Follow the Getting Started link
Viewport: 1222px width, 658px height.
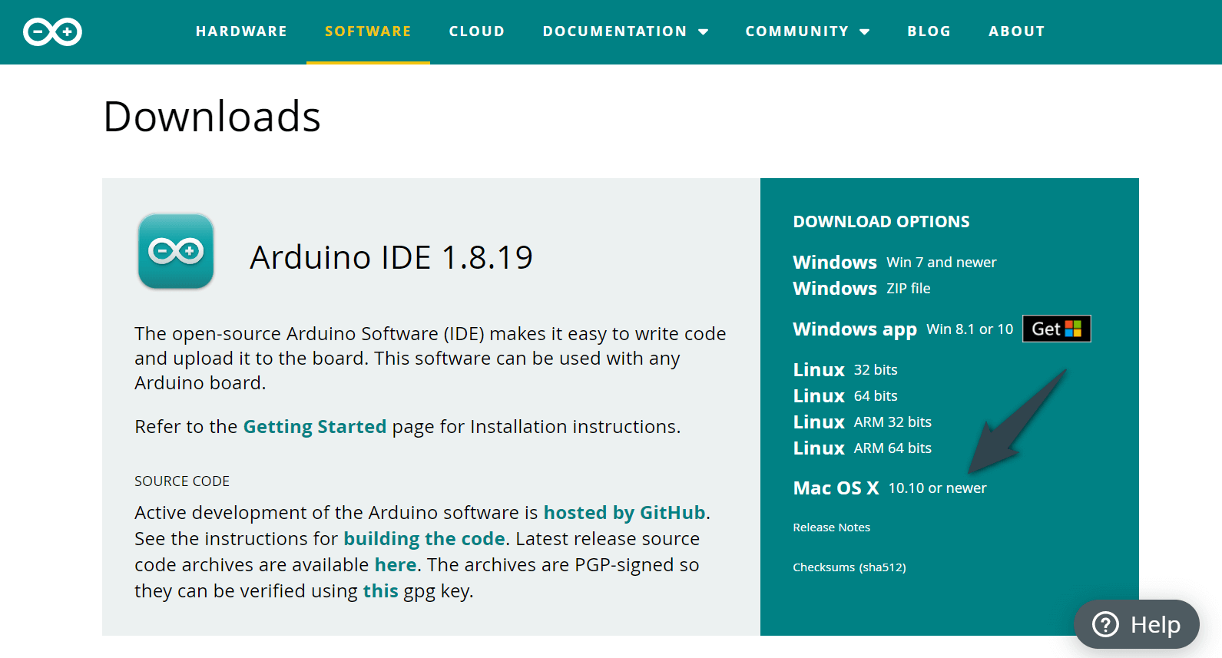314,427
